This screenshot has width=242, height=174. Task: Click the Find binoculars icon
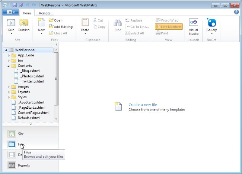click(x=118, y=23)
